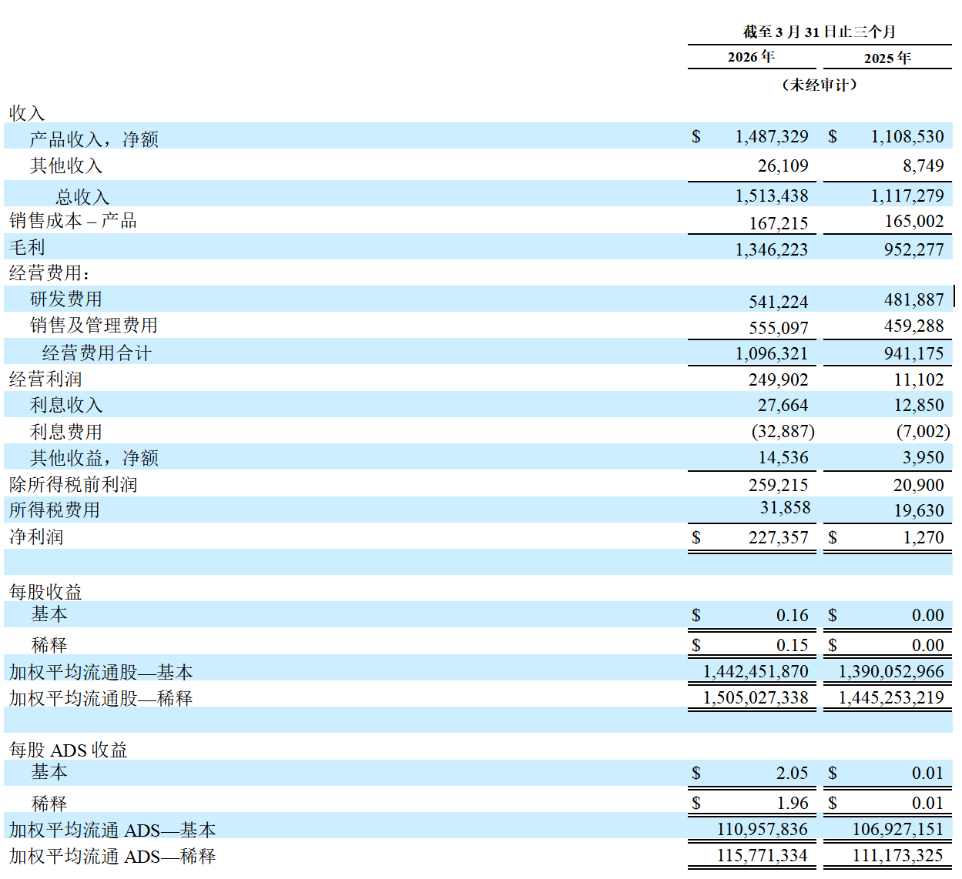This screenshot has height=879, width=962.
Task: Select income tax value 19,630
Action: point(919,511)
